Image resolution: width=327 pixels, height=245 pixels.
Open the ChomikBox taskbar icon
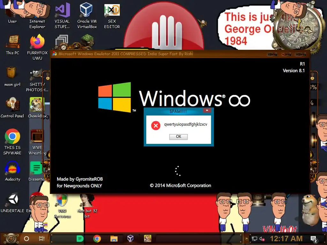[148, 239]
